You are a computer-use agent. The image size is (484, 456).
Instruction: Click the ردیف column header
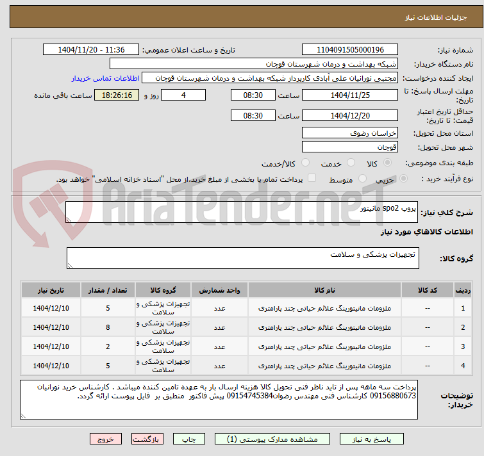[x=463, y=290]
